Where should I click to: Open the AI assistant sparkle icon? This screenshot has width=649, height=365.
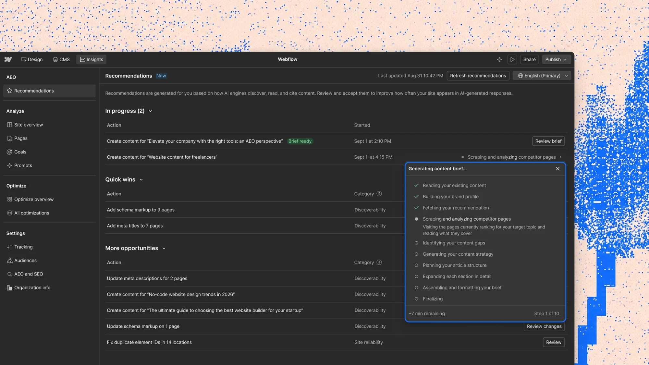[499, 59]
